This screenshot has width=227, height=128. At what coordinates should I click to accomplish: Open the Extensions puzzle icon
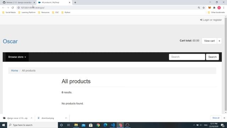(x=214, y=8)
